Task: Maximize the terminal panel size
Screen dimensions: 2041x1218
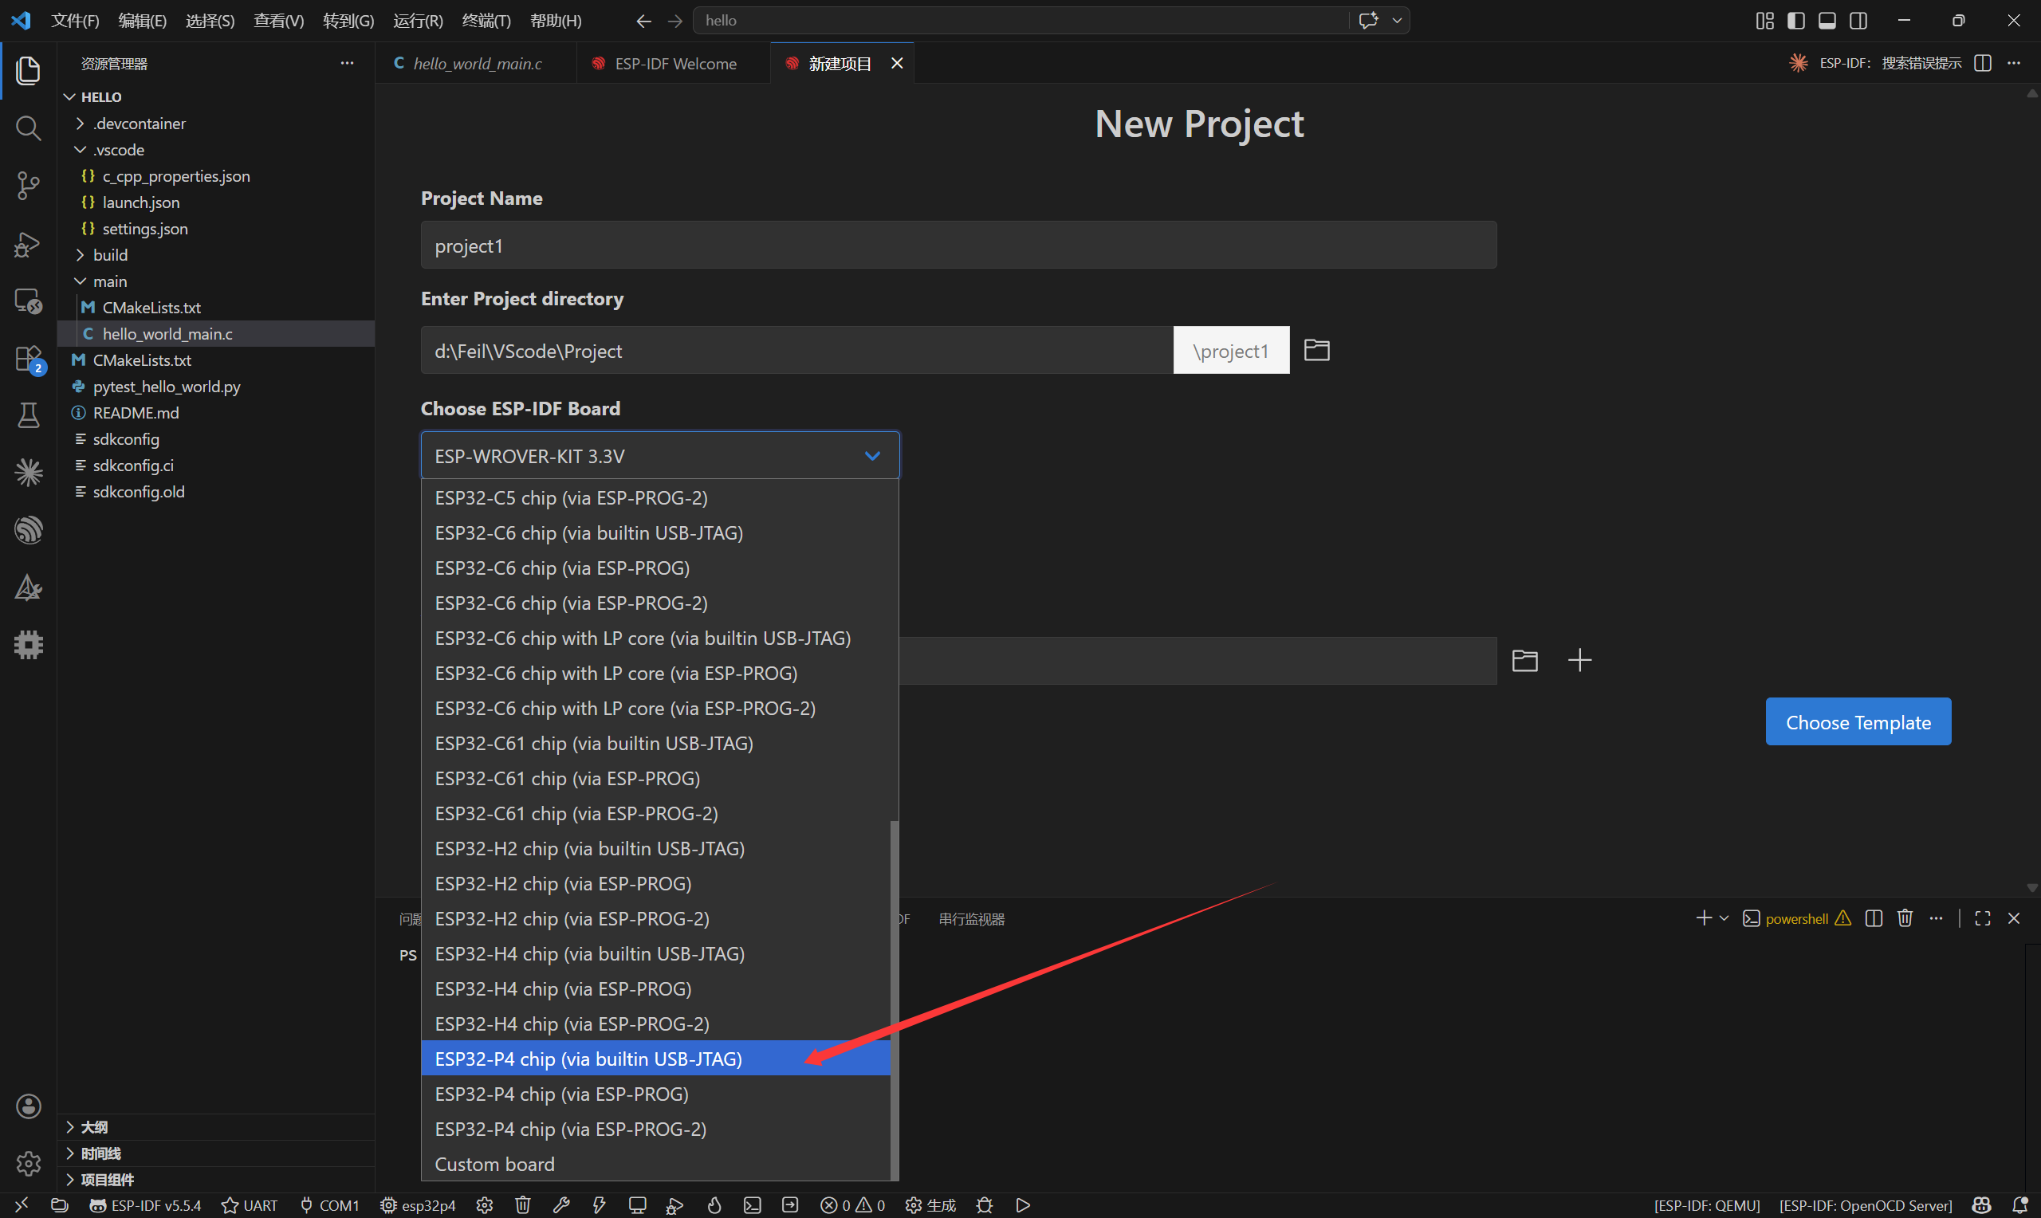Action: point(1982,918)
